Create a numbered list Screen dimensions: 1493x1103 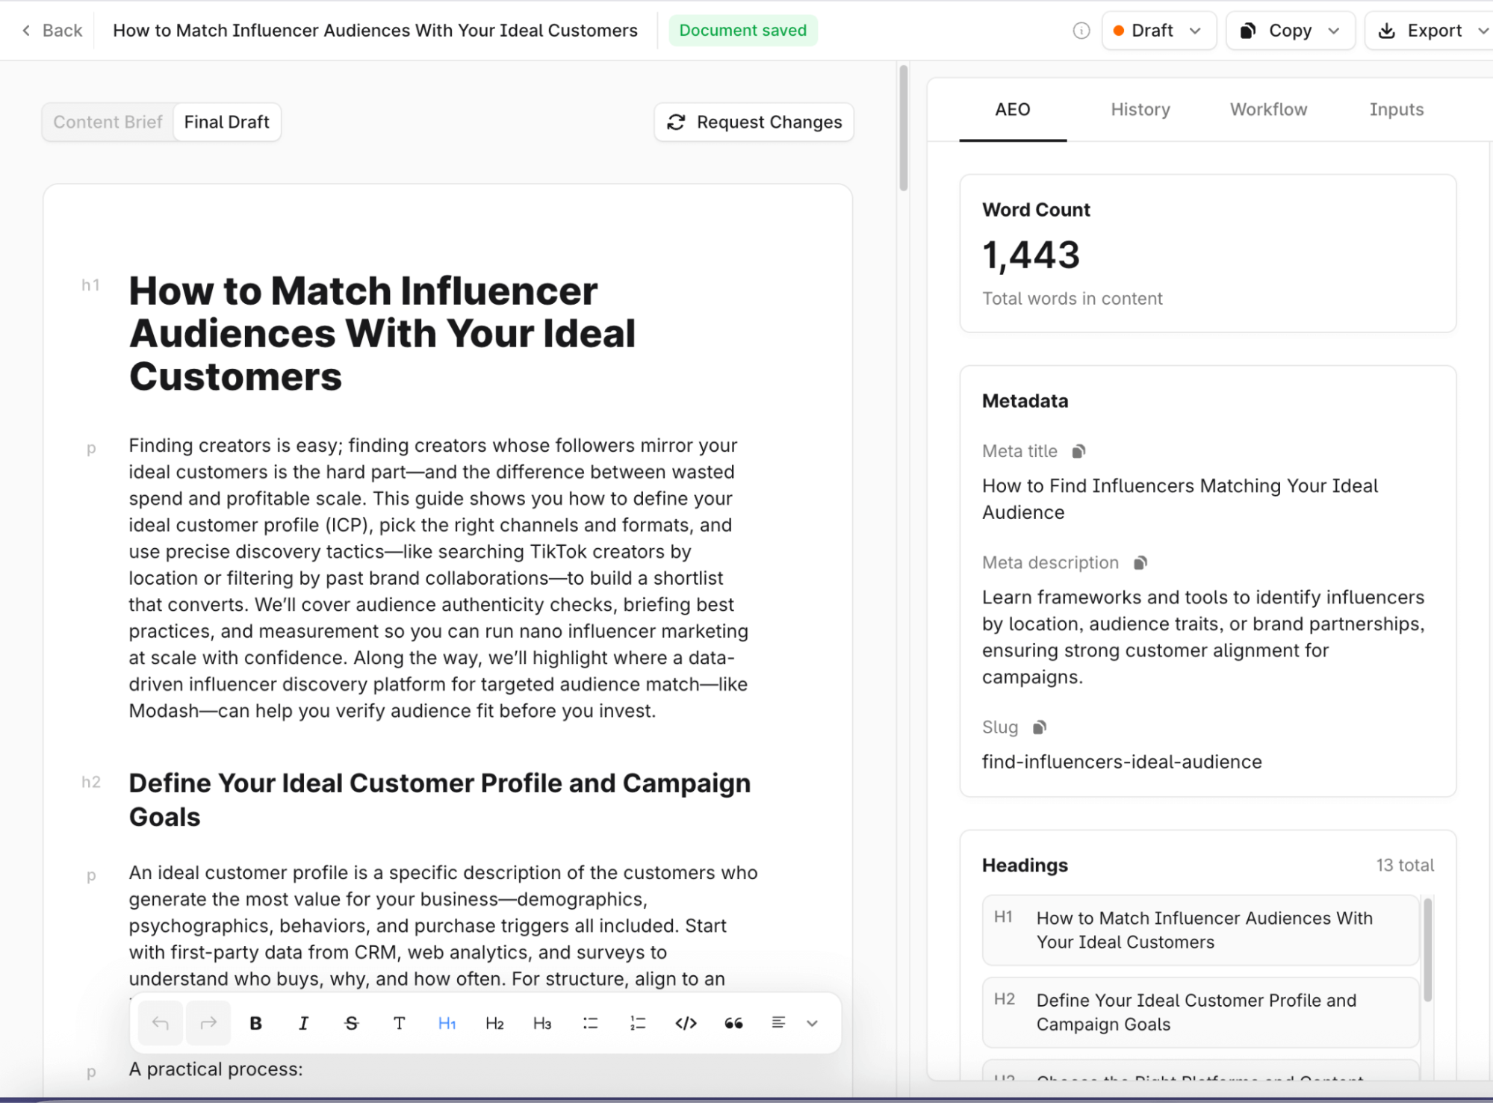tap(638, 1023)
